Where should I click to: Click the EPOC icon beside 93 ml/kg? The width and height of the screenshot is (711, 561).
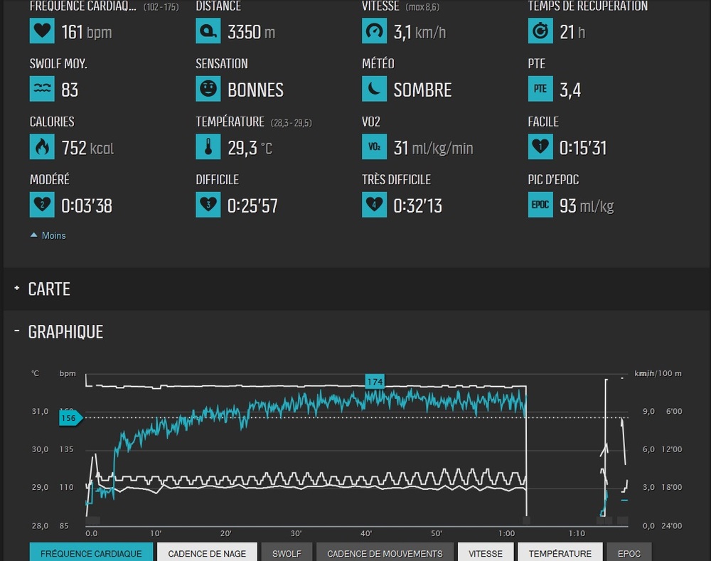click(x=540, y=206)
